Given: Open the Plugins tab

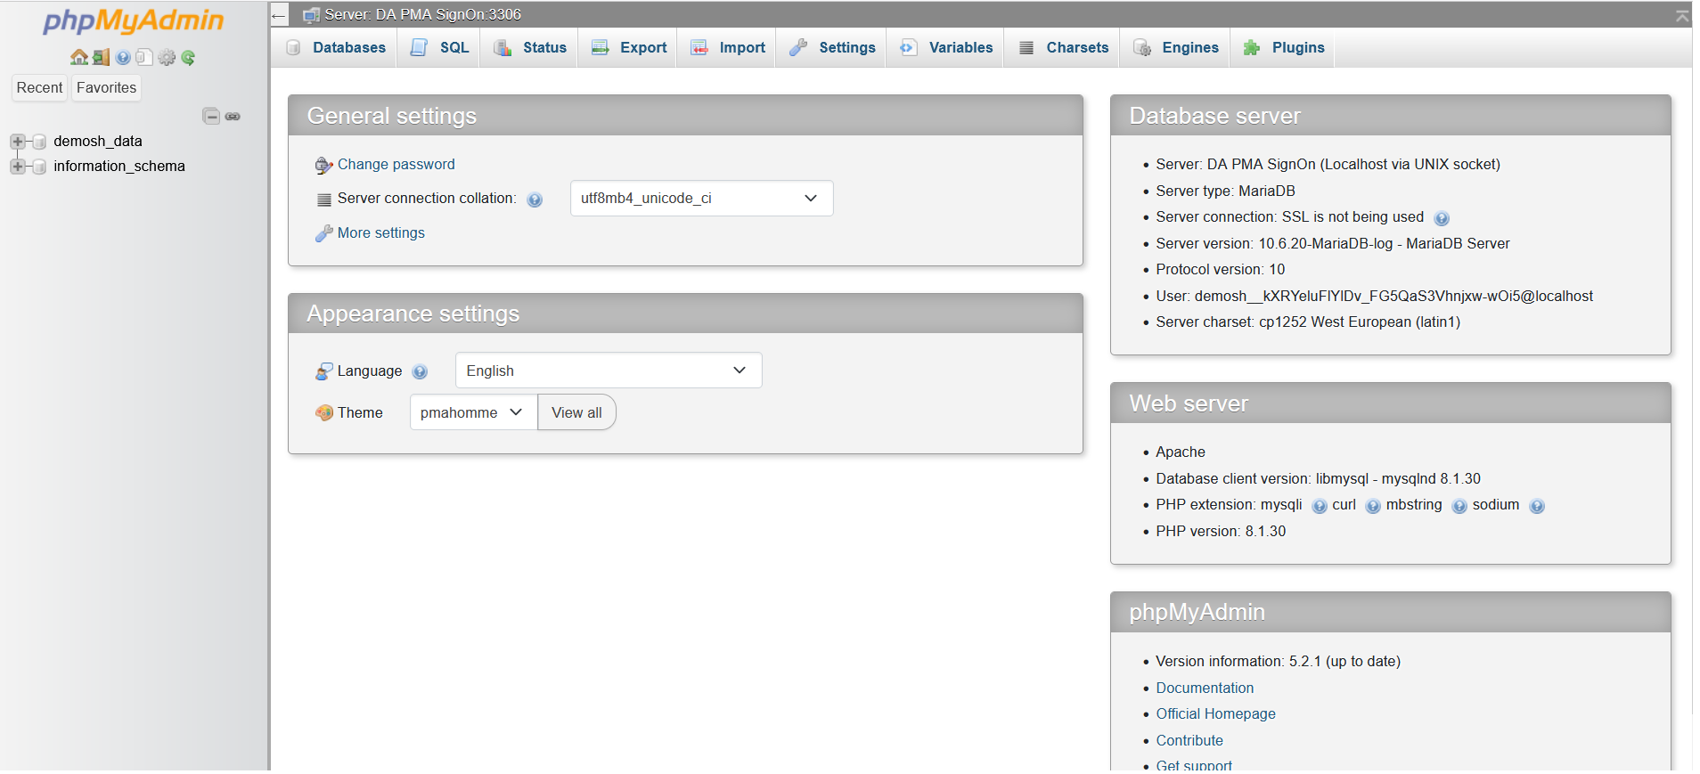Looking at the screenshot, I should click(x=1284, y=48).
